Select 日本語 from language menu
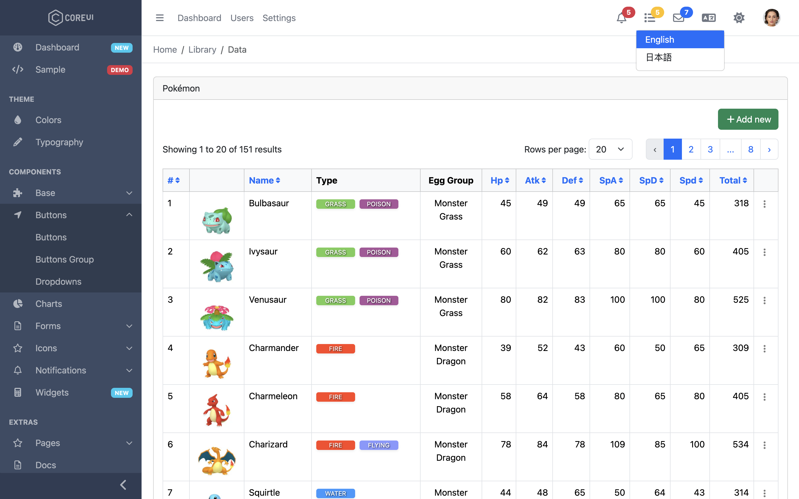Viewport: 799px width, 499px height. point(659,57)
